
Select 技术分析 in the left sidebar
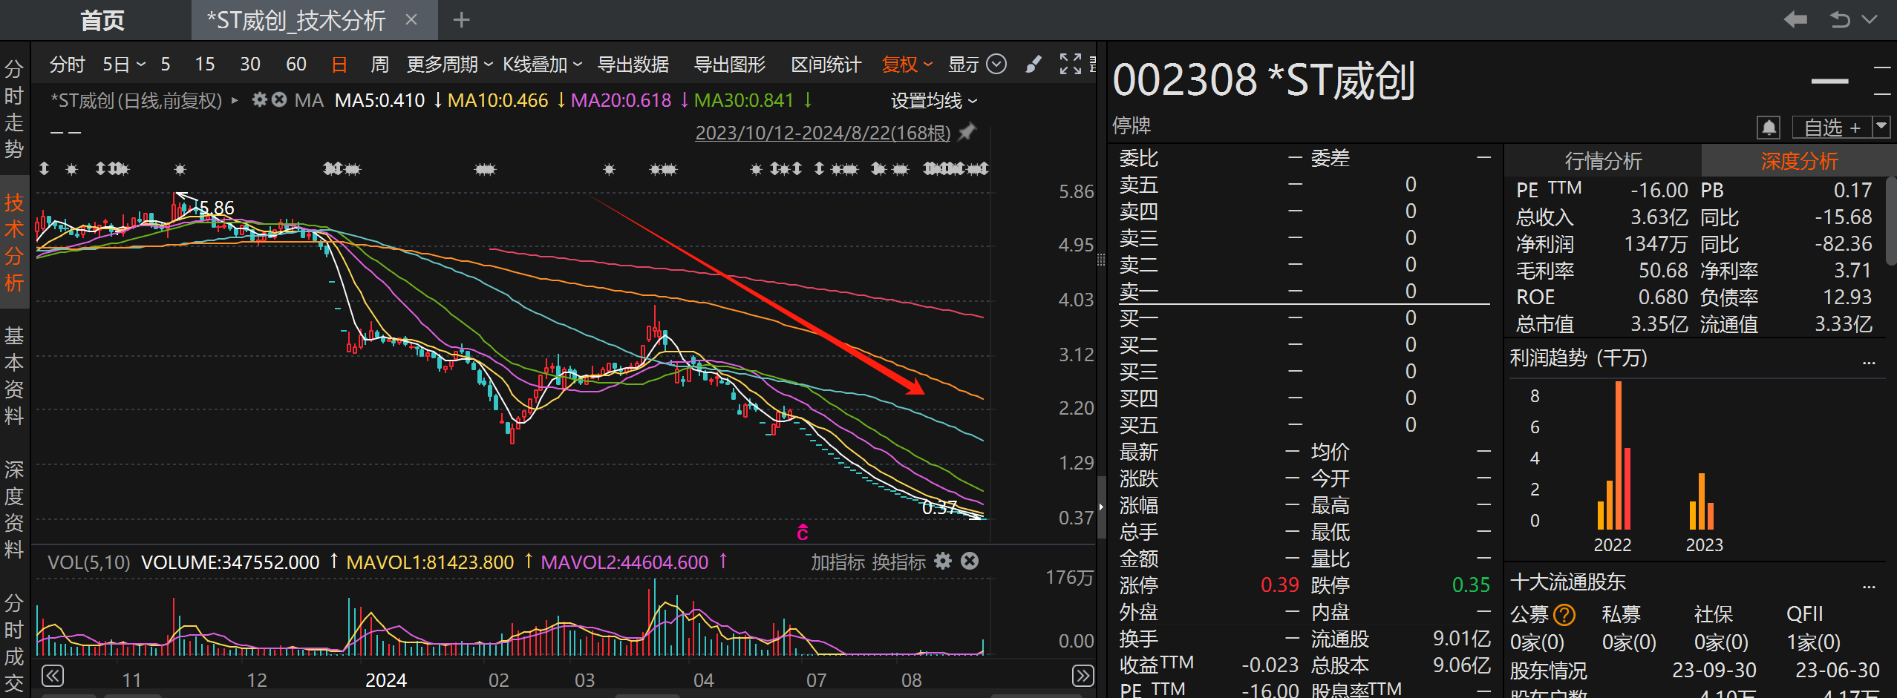pyautogui.click(x=14, y=243)
